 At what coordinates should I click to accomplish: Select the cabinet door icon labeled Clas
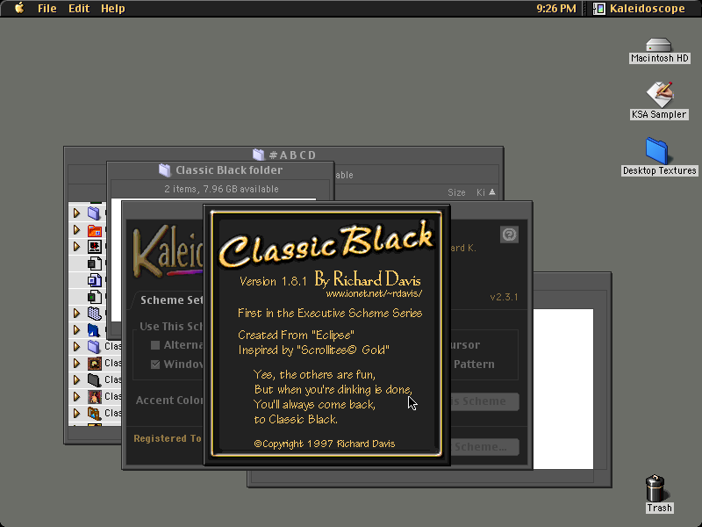point(94,413)
